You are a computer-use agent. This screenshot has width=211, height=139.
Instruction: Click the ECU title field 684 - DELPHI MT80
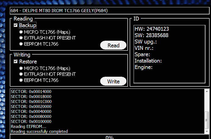[x=110, y=11]
